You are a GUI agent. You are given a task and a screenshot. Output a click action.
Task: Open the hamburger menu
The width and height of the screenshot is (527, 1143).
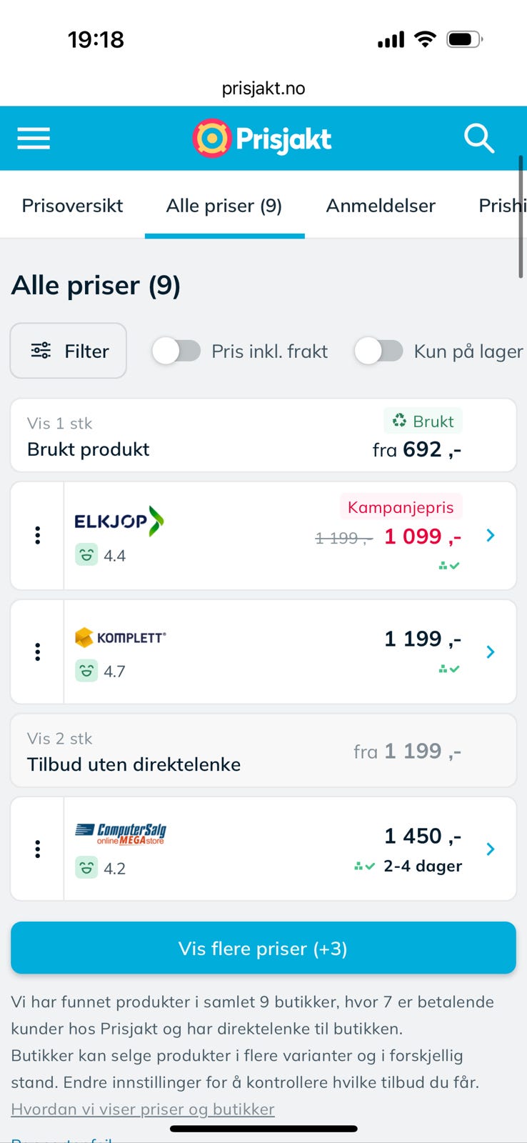pyautogui.click(x=34, y=139)
